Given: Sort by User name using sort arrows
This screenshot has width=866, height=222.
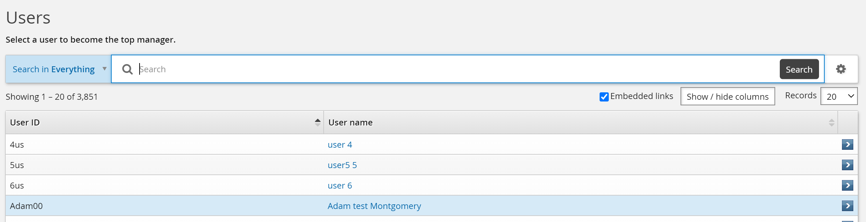Looking at the screenshot, I should [831, 123].
